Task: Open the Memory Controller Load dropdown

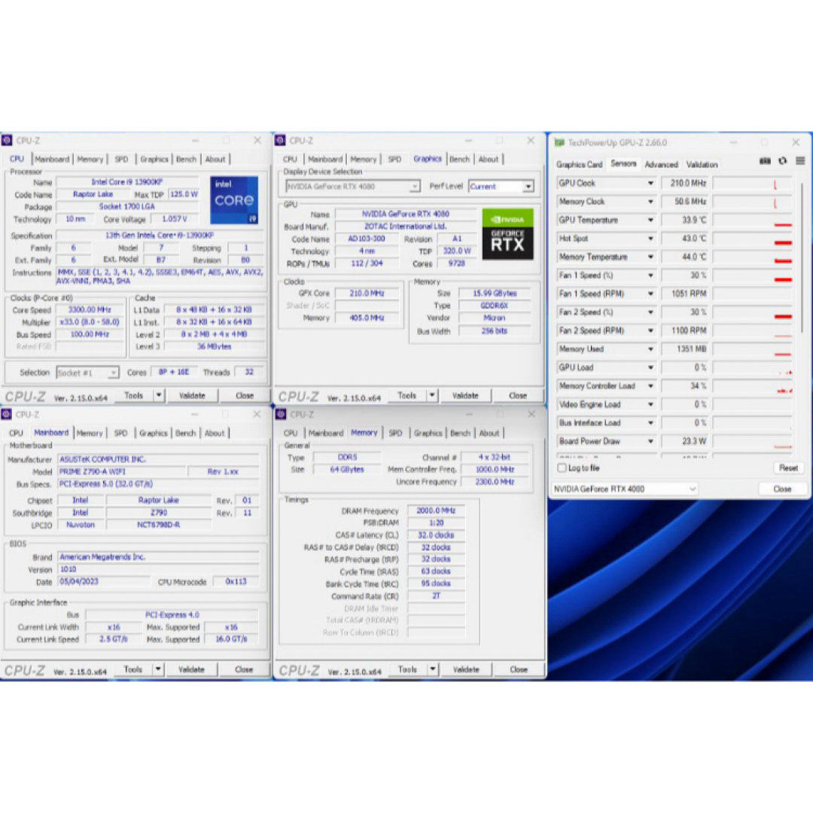Action: pyautogui.click(x=650, y=386)
